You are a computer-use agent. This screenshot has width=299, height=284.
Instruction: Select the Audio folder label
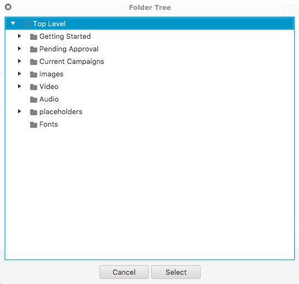[49, 99]
